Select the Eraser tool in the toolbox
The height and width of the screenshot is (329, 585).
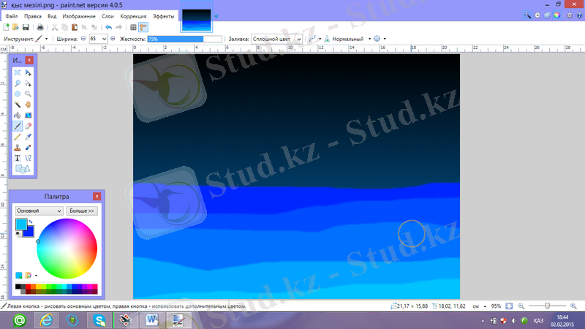click(x=28, y=126)
